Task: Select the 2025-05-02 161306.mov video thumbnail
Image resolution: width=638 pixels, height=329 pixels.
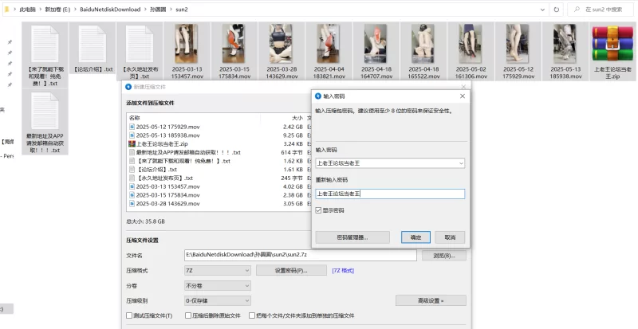Action: 471,44
